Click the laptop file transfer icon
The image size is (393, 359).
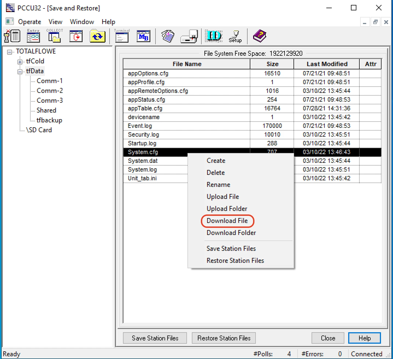coord(189,36)
